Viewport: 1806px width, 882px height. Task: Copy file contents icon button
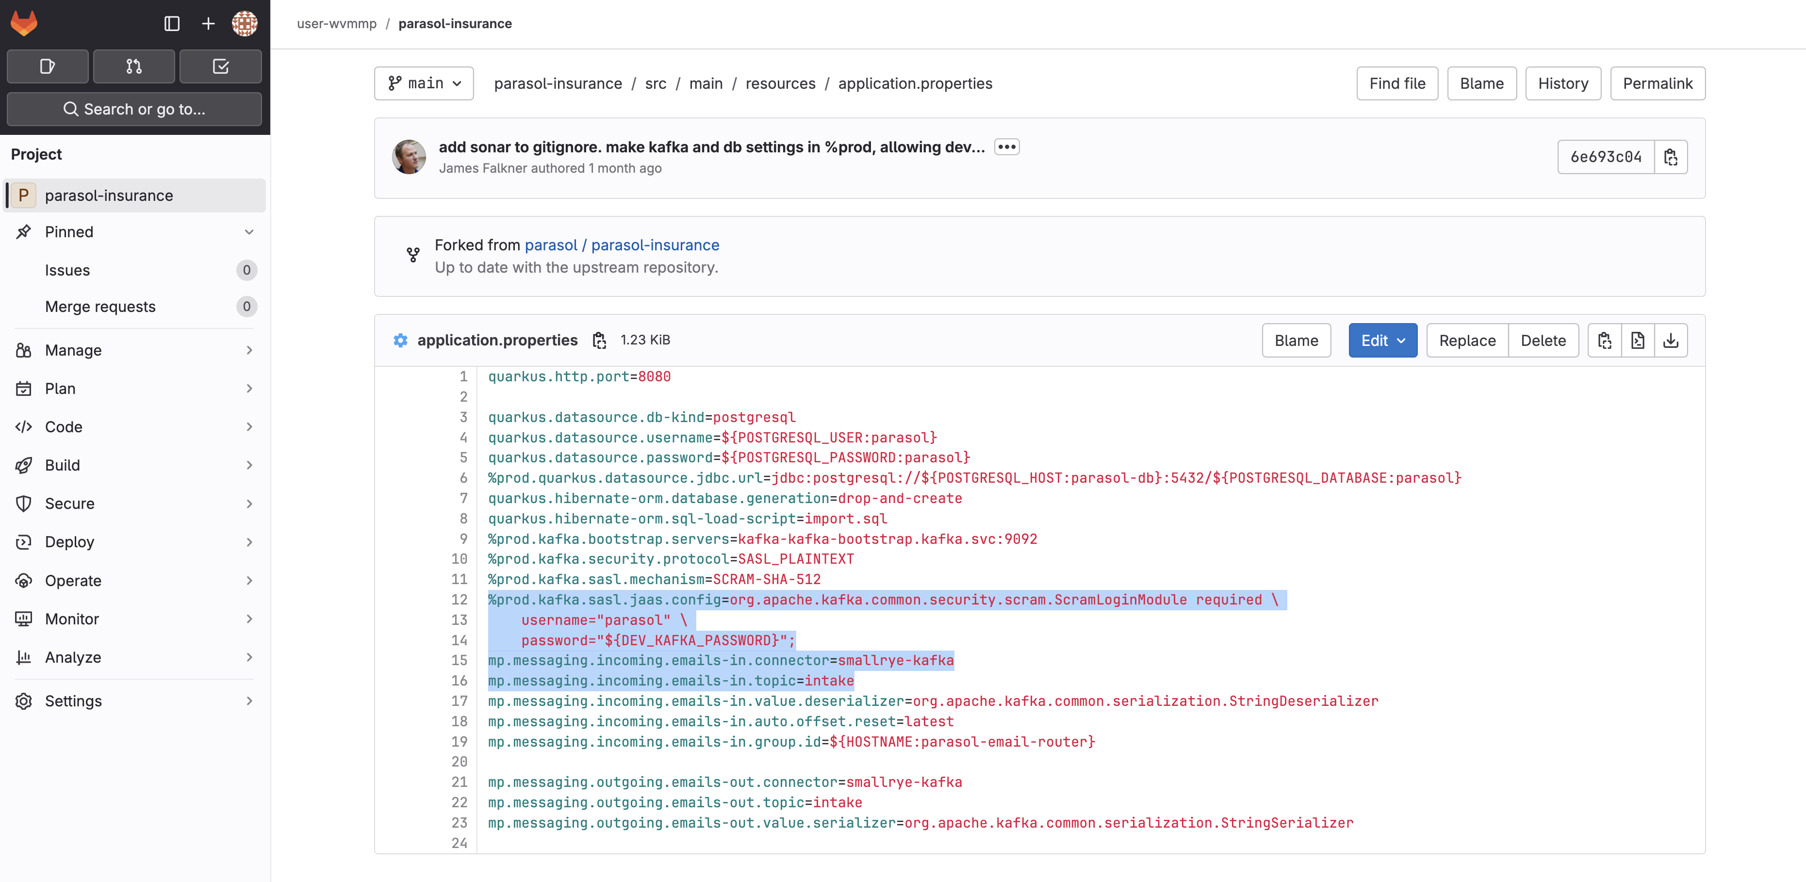(x=1605, y=341)
